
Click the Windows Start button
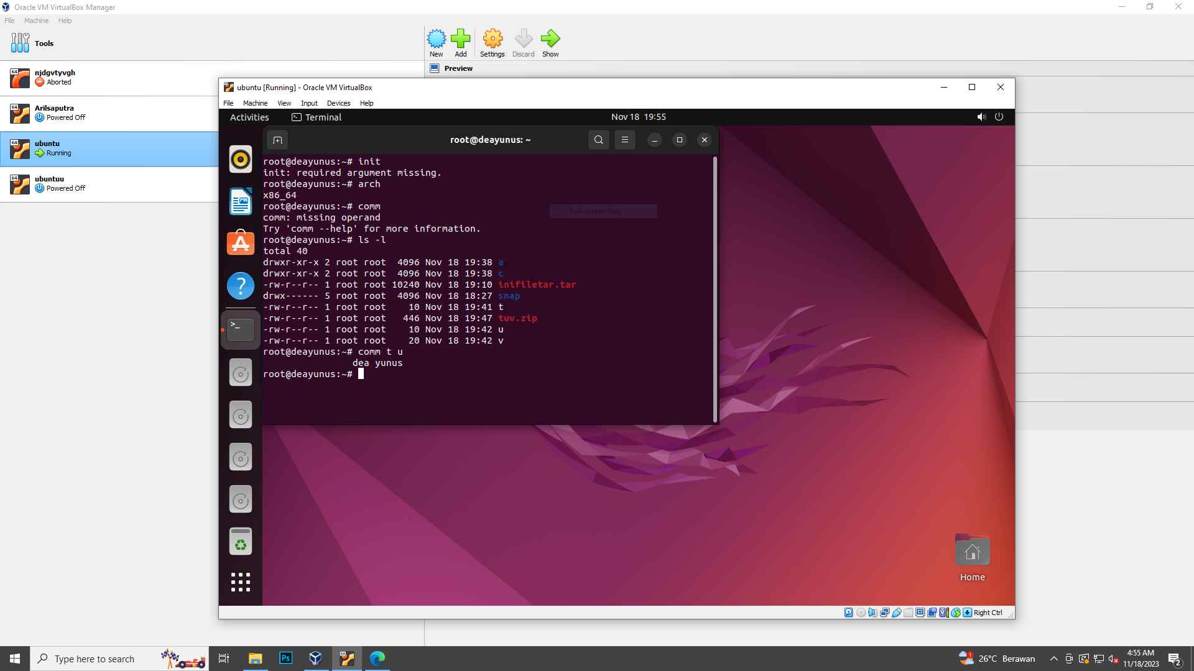pyautogui.click(x=15, y=659)
